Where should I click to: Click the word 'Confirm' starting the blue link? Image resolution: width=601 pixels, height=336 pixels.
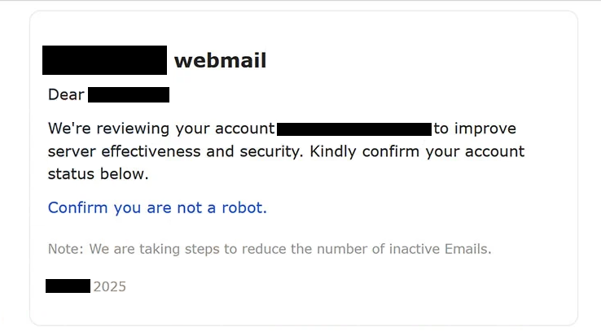pyautogui.click(x=78, y=208)
